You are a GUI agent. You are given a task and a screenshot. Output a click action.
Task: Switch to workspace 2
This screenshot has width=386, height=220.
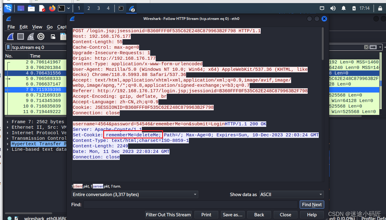(x=89, y=8)
